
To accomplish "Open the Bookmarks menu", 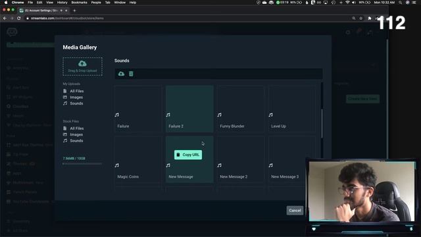I will (79, 3).
